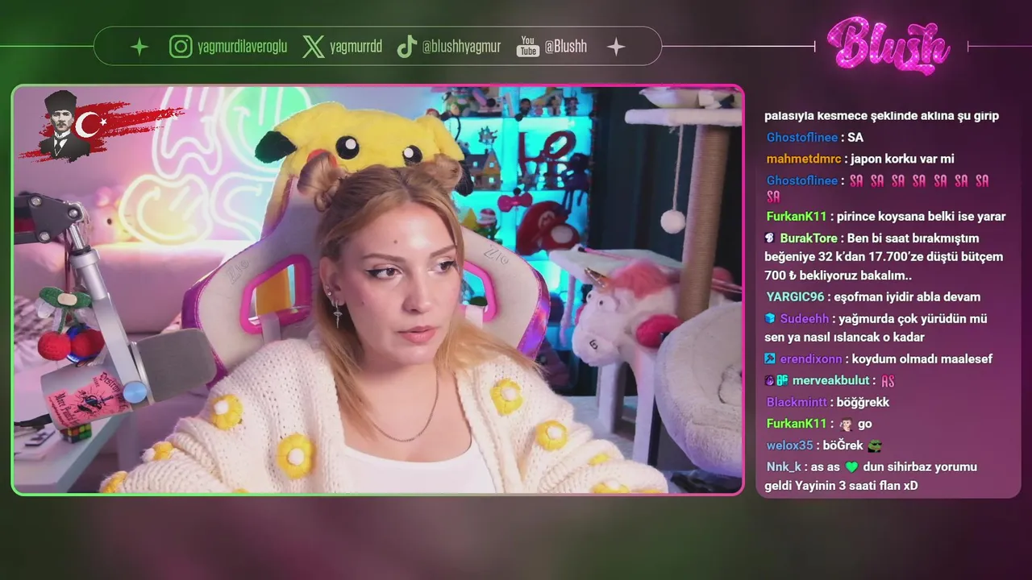The height and width of the screenshot is (580, 1032).
Task: Open @blushhyagmur TikTok handle
Action: pos(464,47)
